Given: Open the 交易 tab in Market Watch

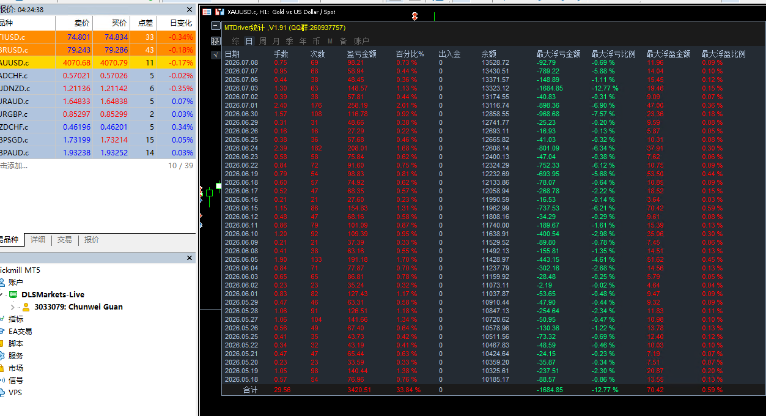Looking at the screenshot, I should pos(65,240).
